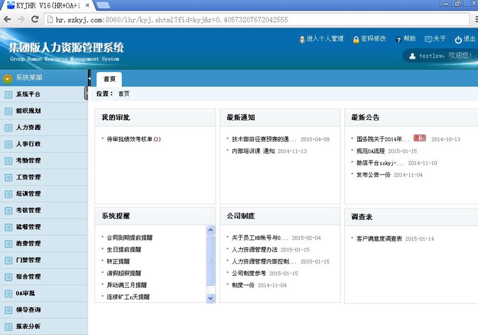Open 转正提醒 reminder

coord(118,262)
